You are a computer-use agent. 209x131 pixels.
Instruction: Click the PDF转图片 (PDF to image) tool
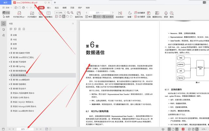(x=32, y=14)
